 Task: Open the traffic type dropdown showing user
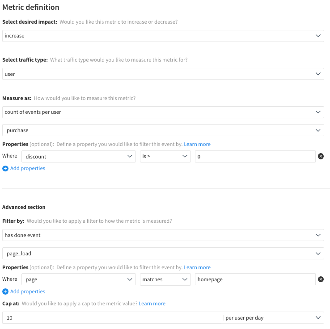pyautogui.click(x=163, y=74)
